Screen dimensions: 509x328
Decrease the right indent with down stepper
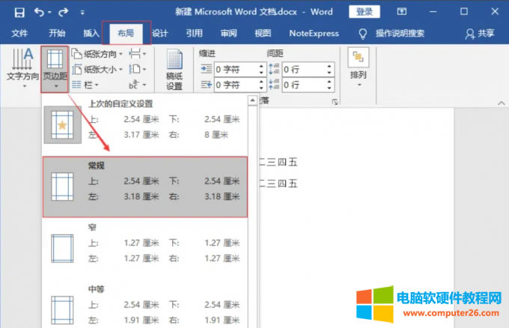click(261, 88)
